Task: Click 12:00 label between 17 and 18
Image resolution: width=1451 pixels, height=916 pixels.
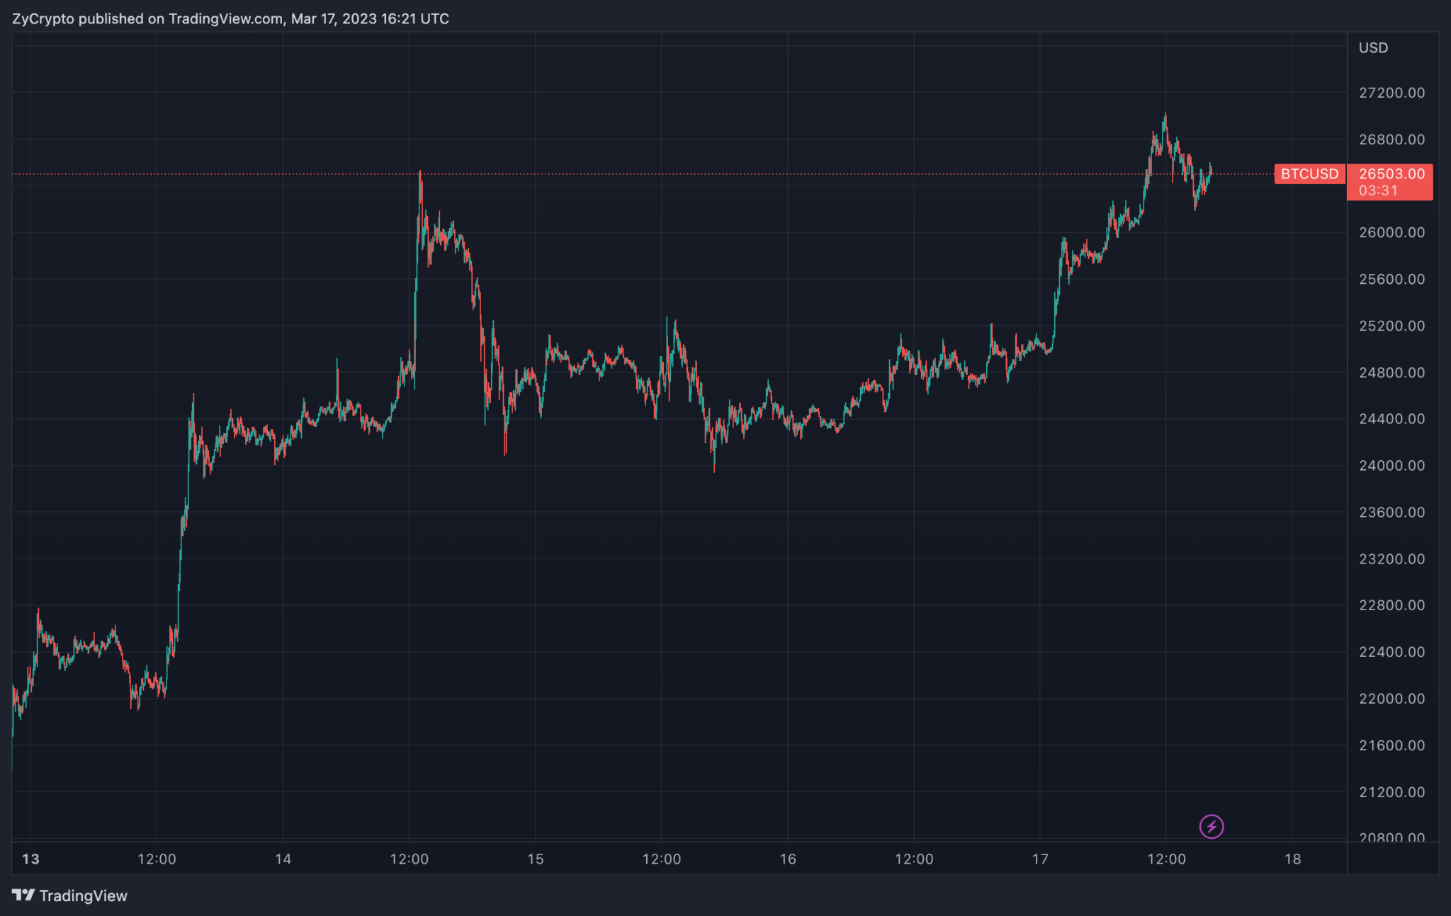Action: (x=1166, y=859)
